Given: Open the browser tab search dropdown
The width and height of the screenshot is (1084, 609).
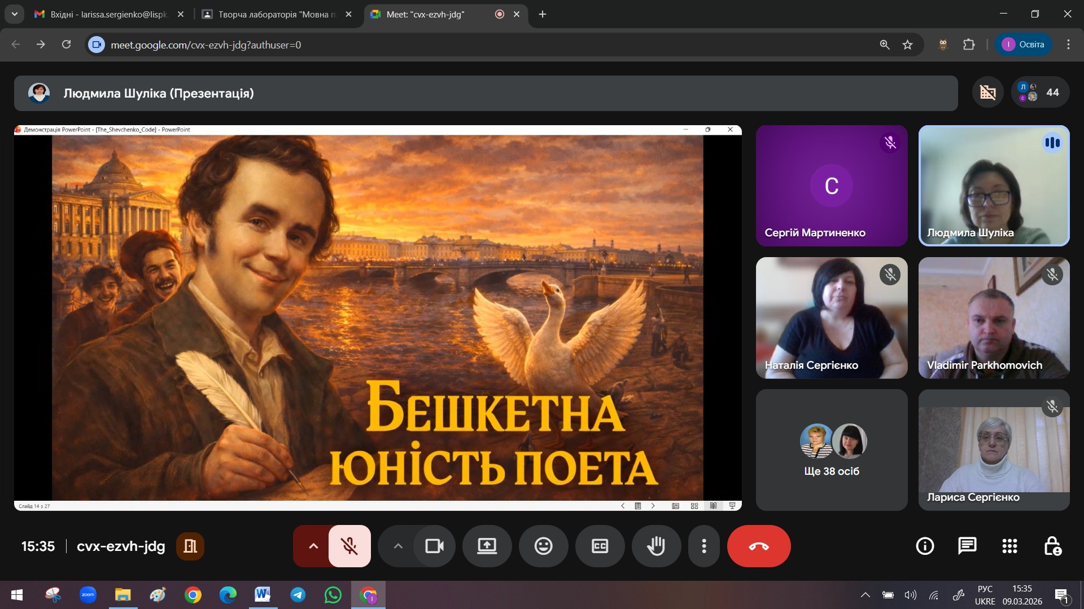Looking at the screenshot, I should coord(14,14).
